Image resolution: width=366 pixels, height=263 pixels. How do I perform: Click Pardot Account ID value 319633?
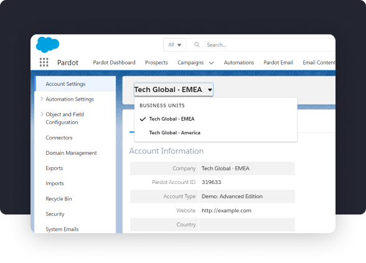211,182
